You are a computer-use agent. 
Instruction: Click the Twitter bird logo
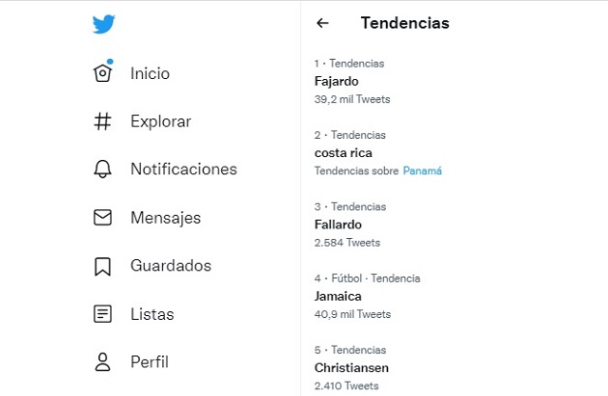pyautogui.click(x=104, y=24)
